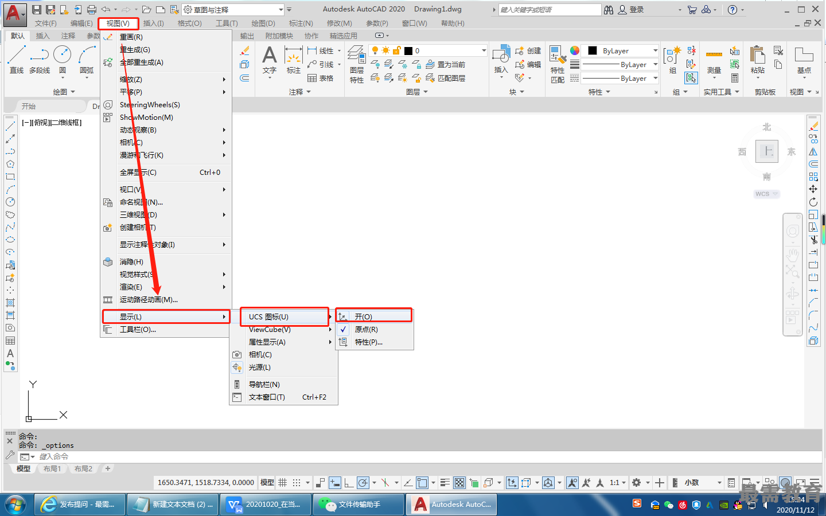
Task: Click the add new layout plus button
Action: click(x=107, y=468)
